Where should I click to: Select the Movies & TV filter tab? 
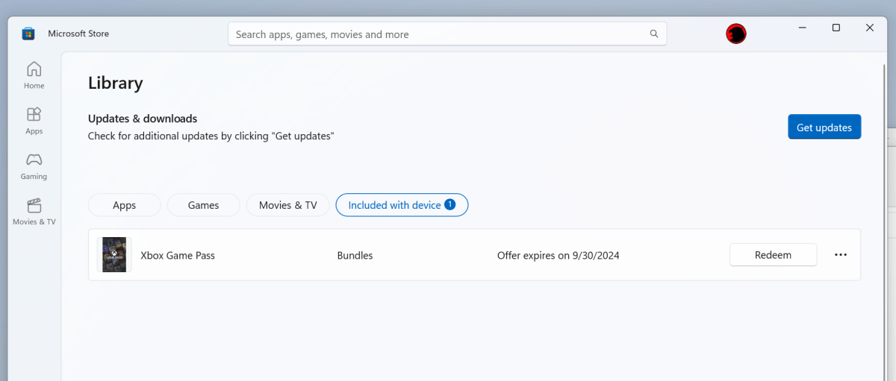287,205
